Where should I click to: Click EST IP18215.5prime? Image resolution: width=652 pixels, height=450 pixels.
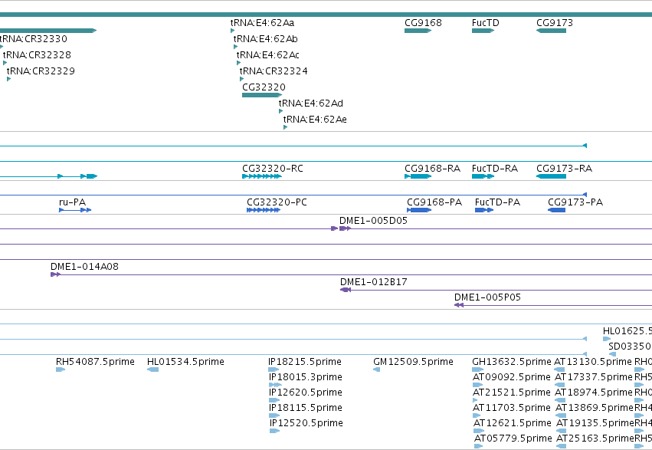(x=274, y=370)
